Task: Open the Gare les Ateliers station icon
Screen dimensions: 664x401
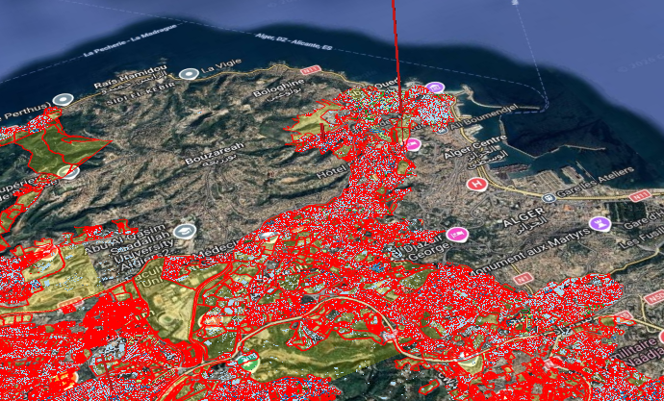Action: pos(549,197)
